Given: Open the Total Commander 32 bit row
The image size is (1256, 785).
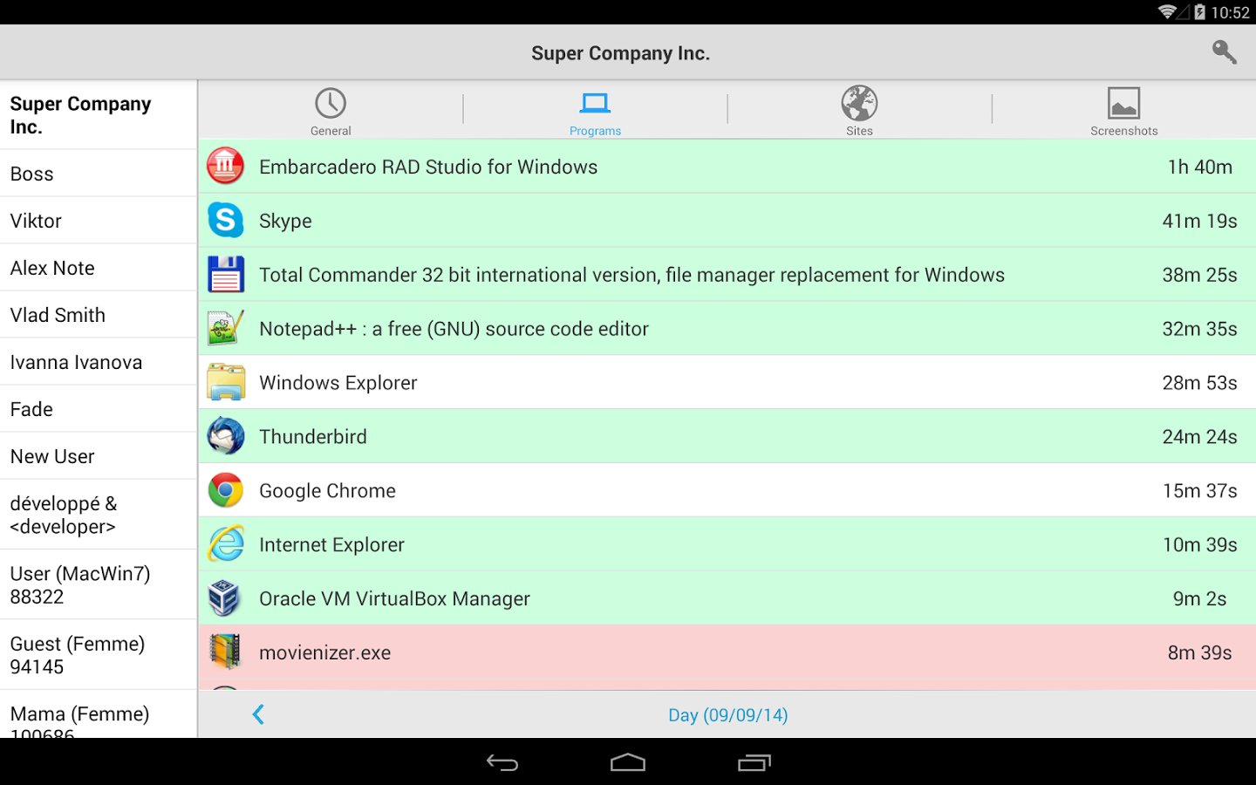Looking at the screenshot, I should (727, 275).
